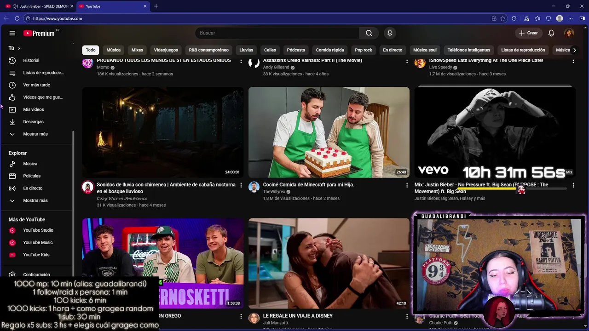Select the Lluvias filter chip

(246, 50)
